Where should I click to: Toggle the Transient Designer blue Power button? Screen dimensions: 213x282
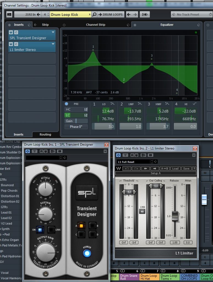pyautogui.click(x=87, y=253)
